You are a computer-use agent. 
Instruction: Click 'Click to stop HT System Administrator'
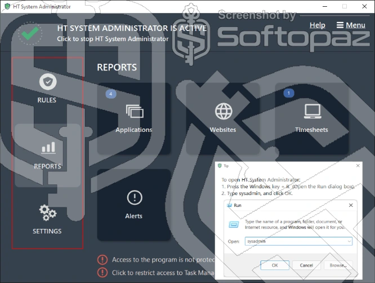113,39
